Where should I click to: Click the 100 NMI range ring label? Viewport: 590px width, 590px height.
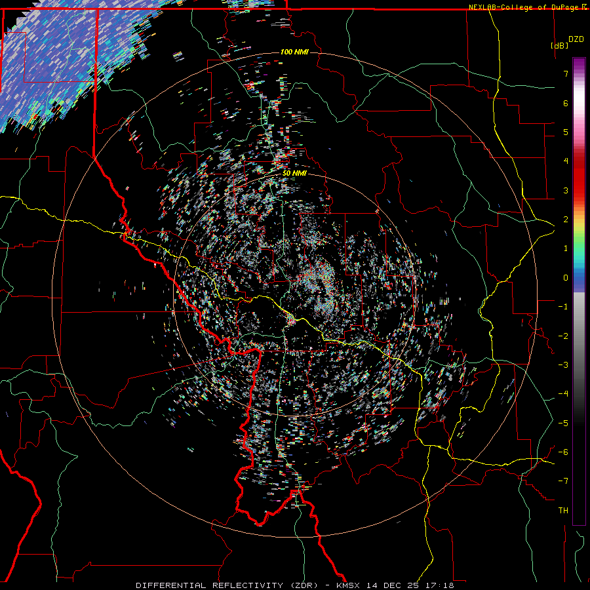coord(294,52)
